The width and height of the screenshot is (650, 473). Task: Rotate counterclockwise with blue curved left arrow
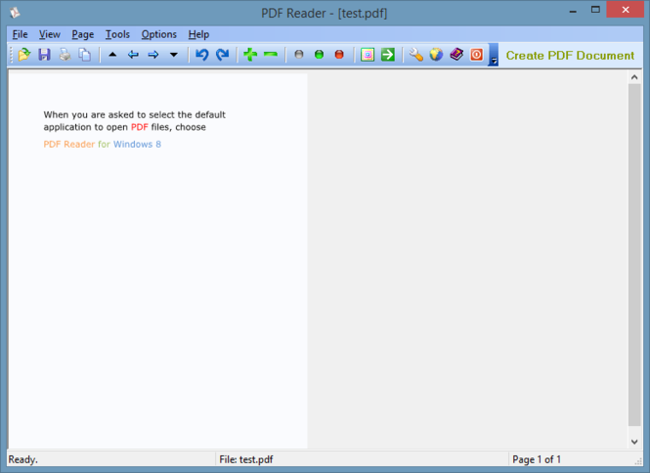pyautogui.click(x=202, y=55)
